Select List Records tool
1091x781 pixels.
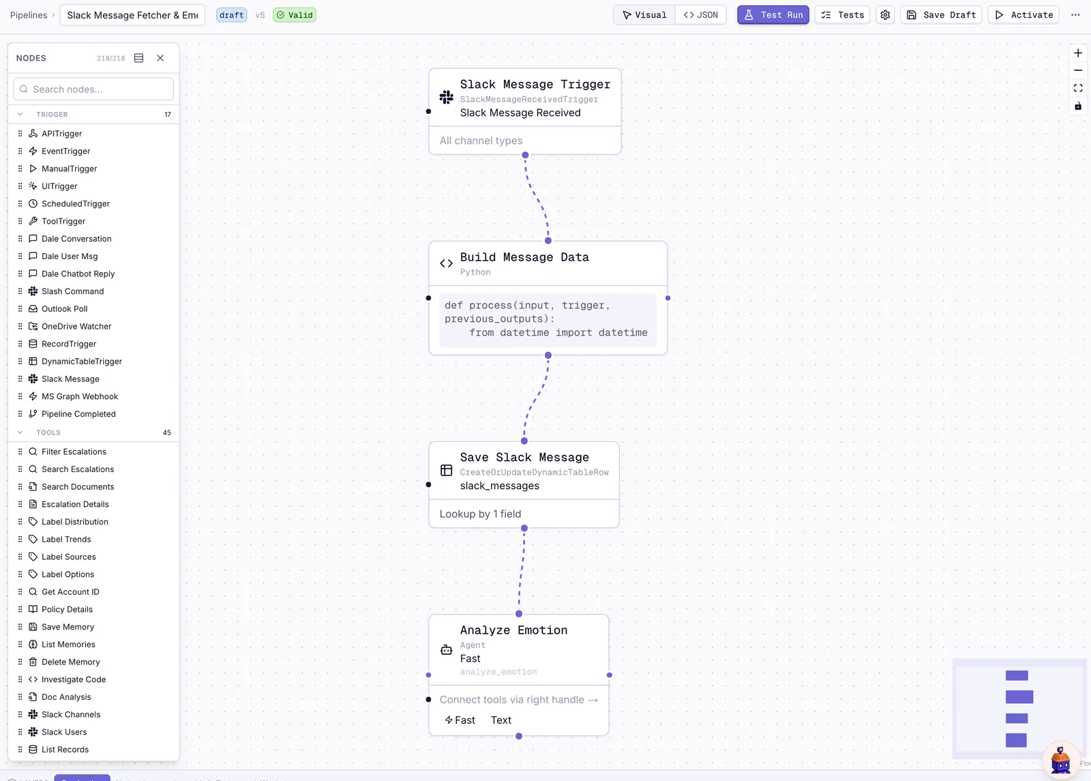[x=94, y=750]
